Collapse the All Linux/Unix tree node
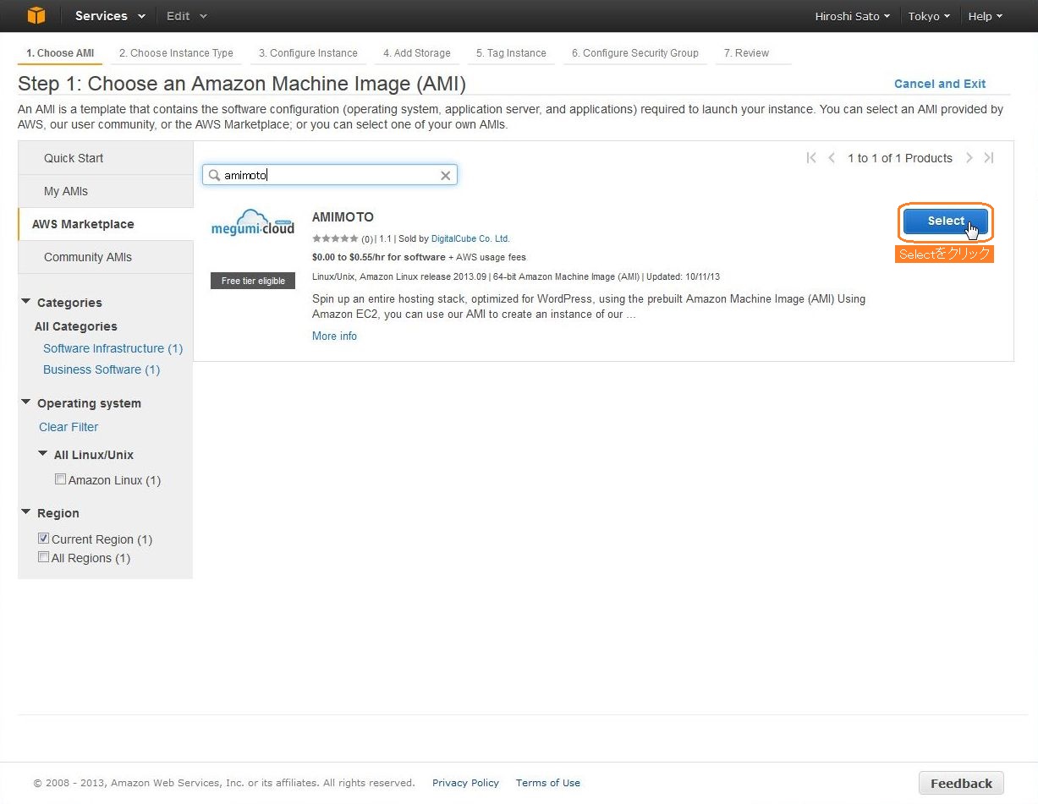 pos(43,454)
